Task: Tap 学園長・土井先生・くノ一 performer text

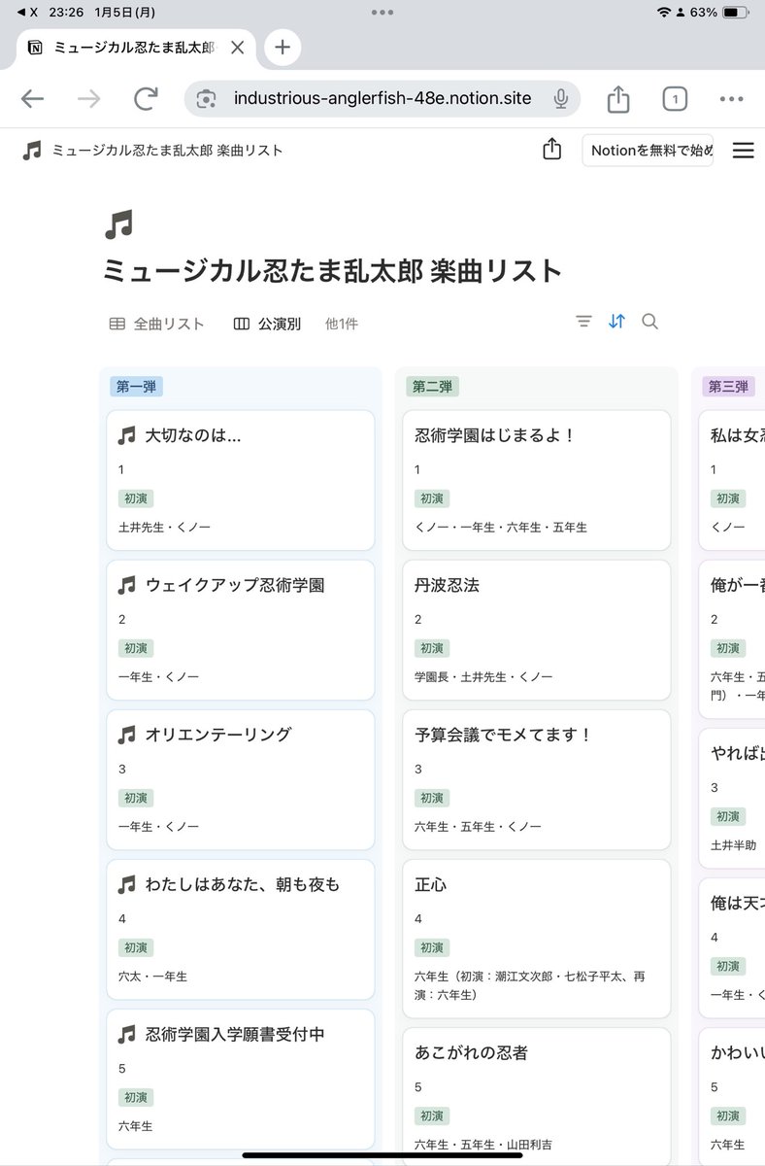Action: pos(483,676)
